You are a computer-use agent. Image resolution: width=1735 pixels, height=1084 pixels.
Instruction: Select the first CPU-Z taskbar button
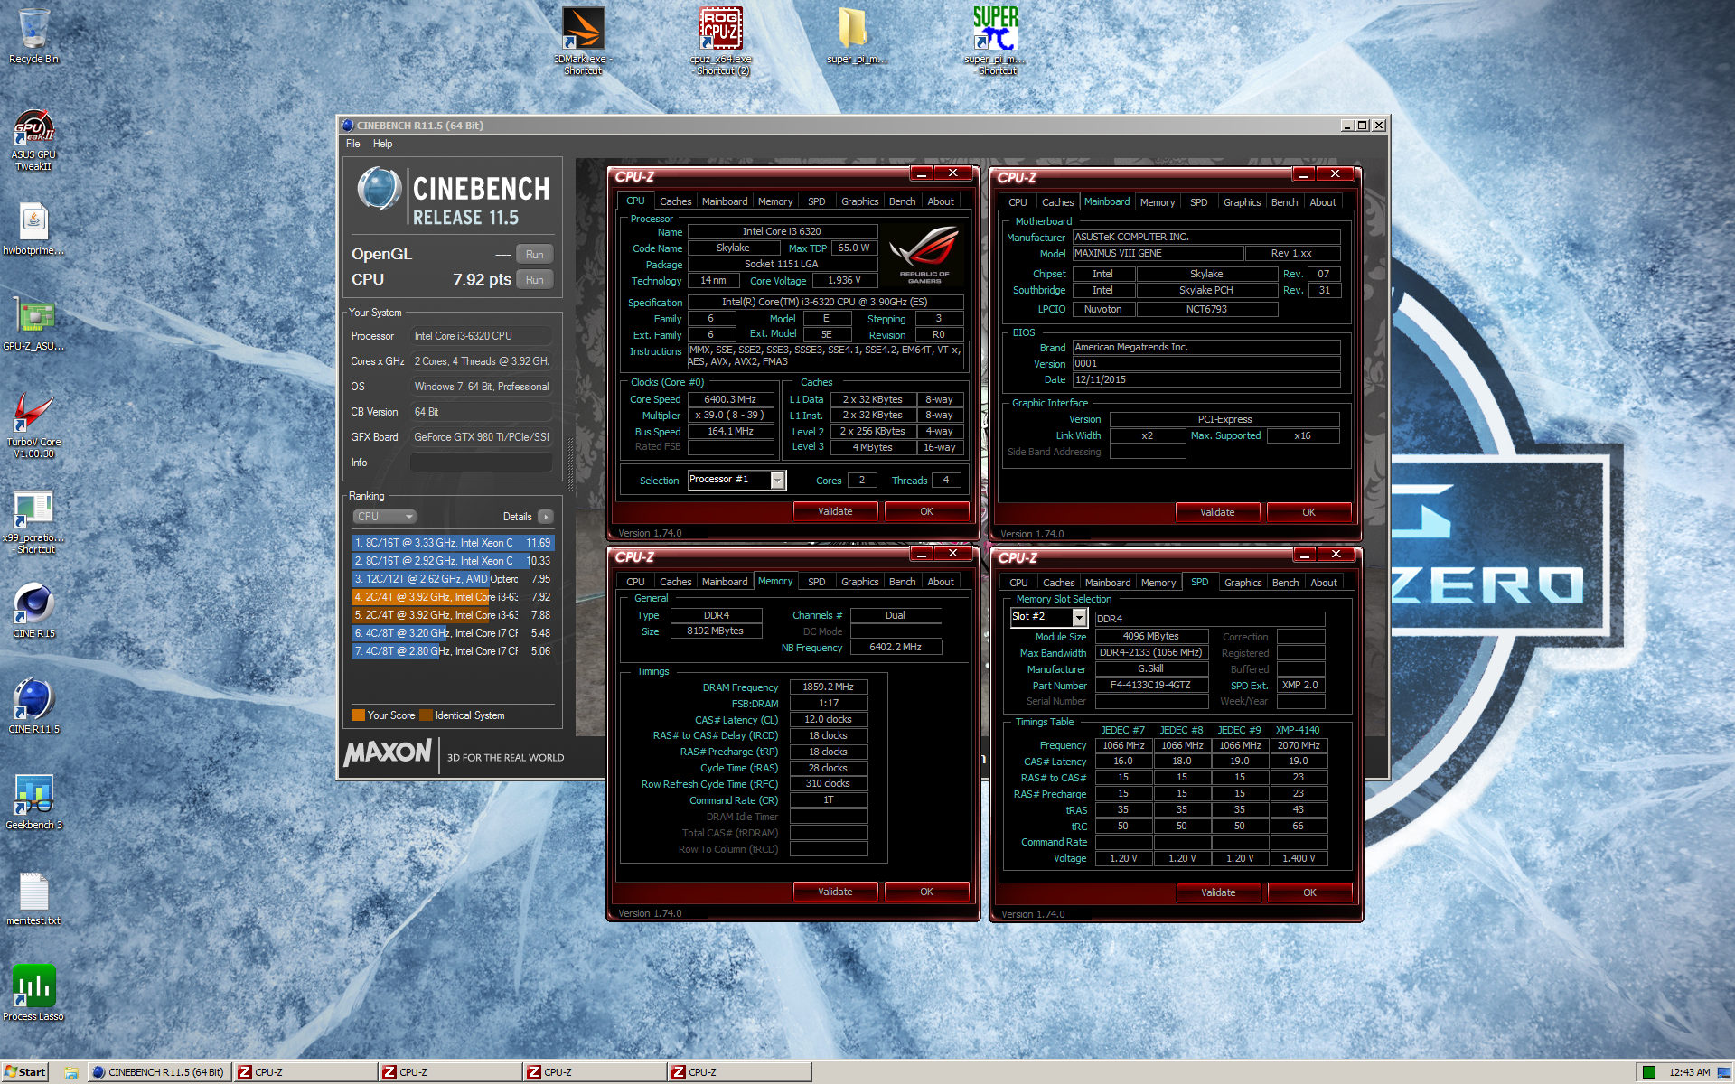(305, 1072)
